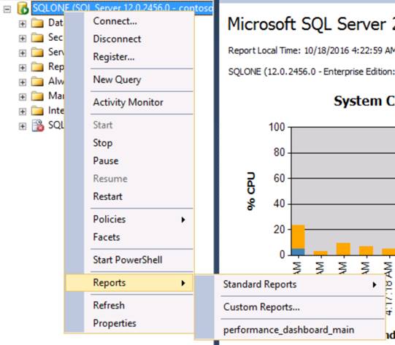
Task: Click the folder icon next to 'Alw'
Action: [x=37, y=82]
